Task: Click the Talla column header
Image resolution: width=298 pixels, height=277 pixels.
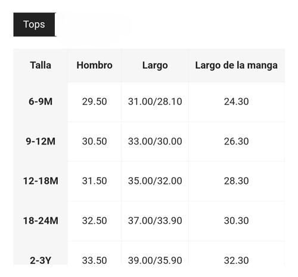Action: 41,65
